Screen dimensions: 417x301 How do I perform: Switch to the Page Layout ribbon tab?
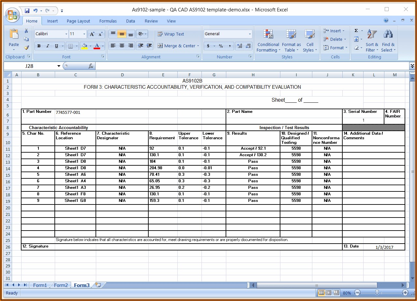click(78, 21)
